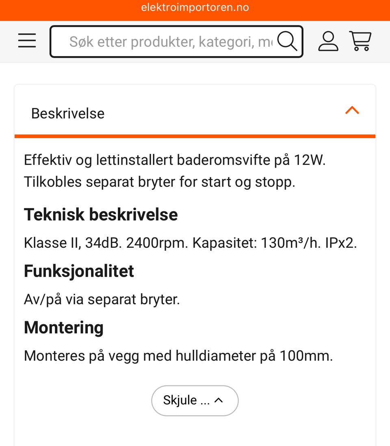Collapse Beskrivelse using the orange chevron

[352, 110]
